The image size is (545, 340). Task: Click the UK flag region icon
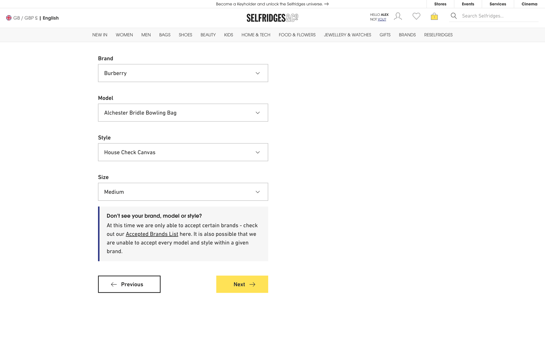(x=9, y=18)
